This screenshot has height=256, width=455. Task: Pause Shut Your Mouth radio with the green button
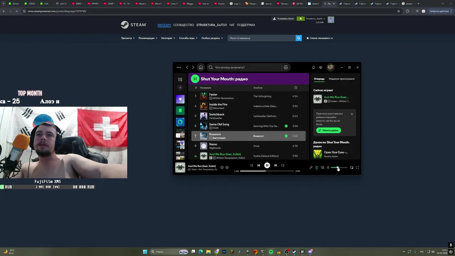[x=195, y=79]
